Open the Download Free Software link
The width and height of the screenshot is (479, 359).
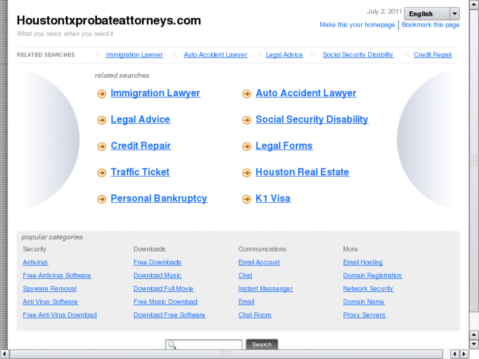point(169,315)
